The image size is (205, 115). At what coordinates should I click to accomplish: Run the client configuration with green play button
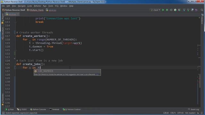pyautogui.click(x=163, y=10)
